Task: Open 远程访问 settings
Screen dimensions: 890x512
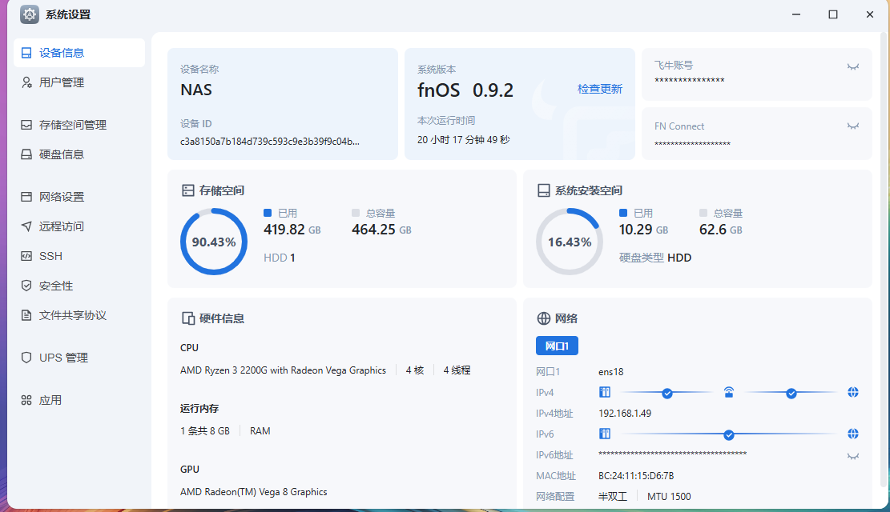Action: pos(79,226)
